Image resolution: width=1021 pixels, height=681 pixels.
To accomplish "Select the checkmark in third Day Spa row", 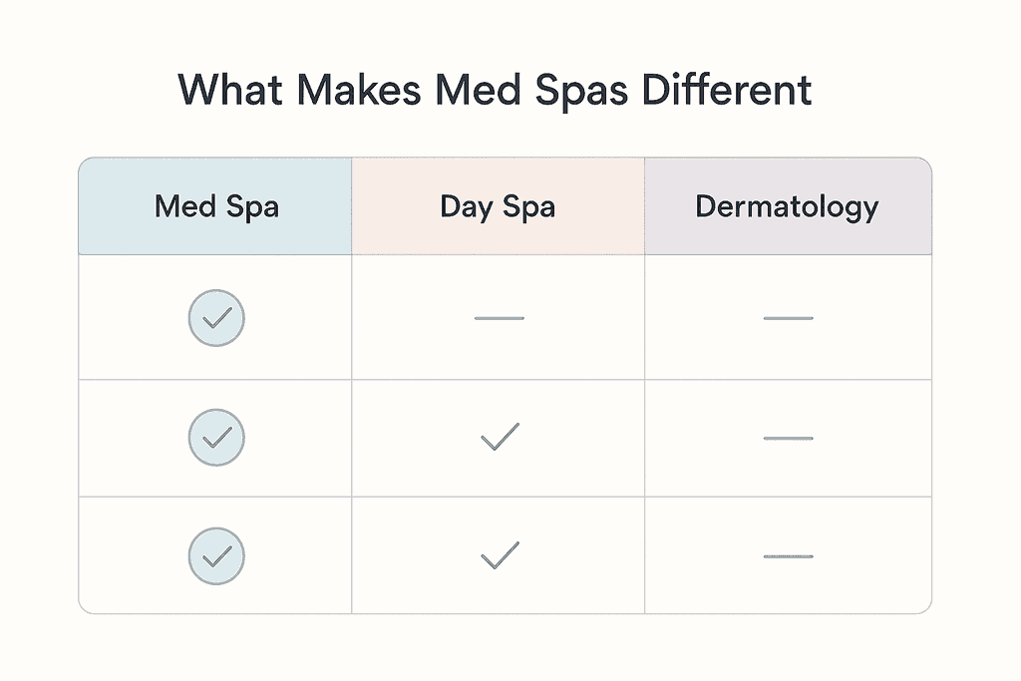I will pos(499,555).
